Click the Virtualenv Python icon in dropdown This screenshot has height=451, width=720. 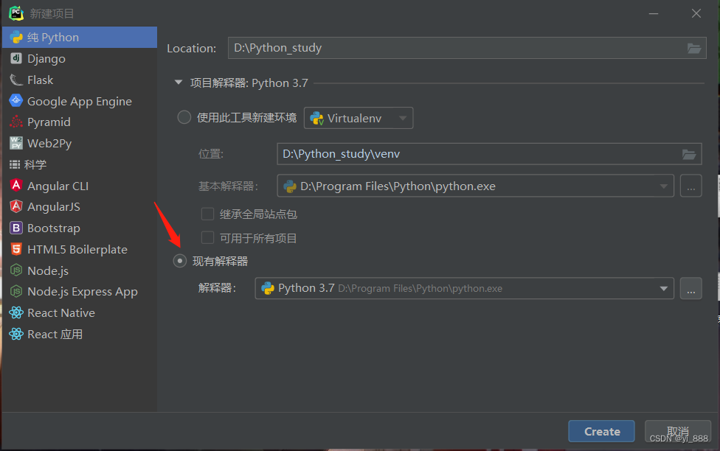[x=316, y=119]
